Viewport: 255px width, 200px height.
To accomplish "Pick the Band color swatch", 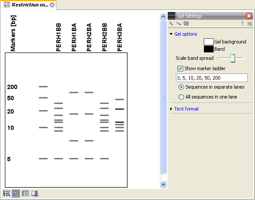I will tap(209, 49).
